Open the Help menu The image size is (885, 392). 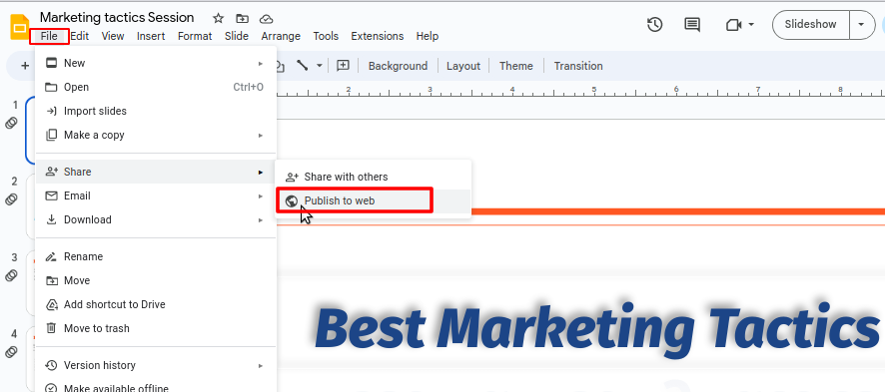[x=428, y=36]
